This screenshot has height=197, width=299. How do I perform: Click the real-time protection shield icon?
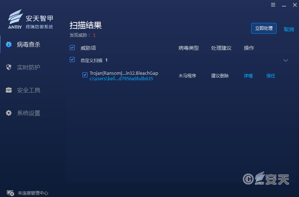tap(9, 67)
